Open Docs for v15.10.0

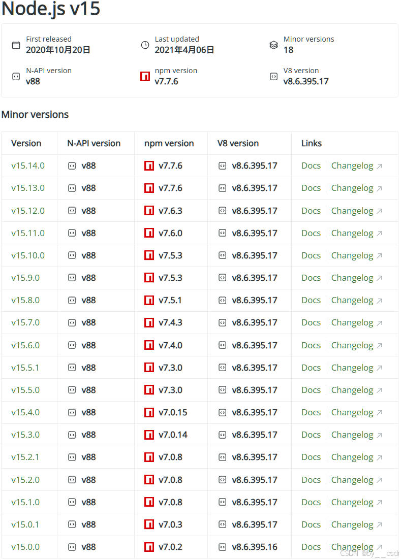[x=311, y=255]
